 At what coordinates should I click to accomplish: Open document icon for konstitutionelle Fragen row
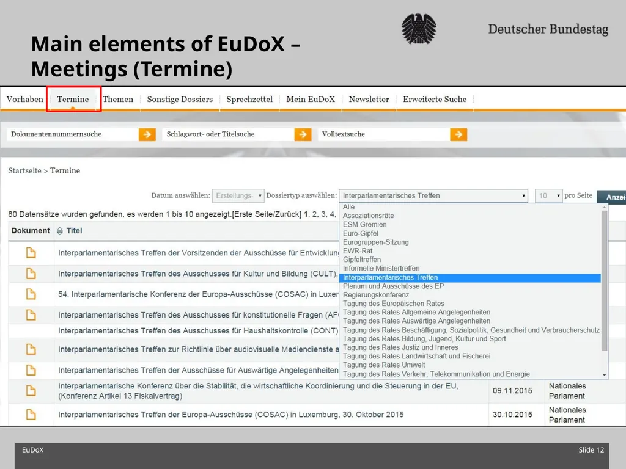coord(31,314)
